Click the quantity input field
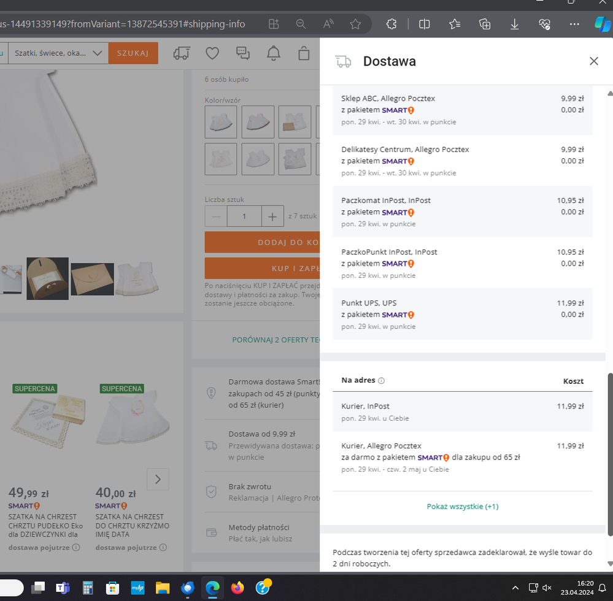This screenshot has height=601, width=613. (244, 216)
